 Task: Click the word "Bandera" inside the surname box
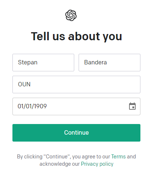click(x=95, y=62)
